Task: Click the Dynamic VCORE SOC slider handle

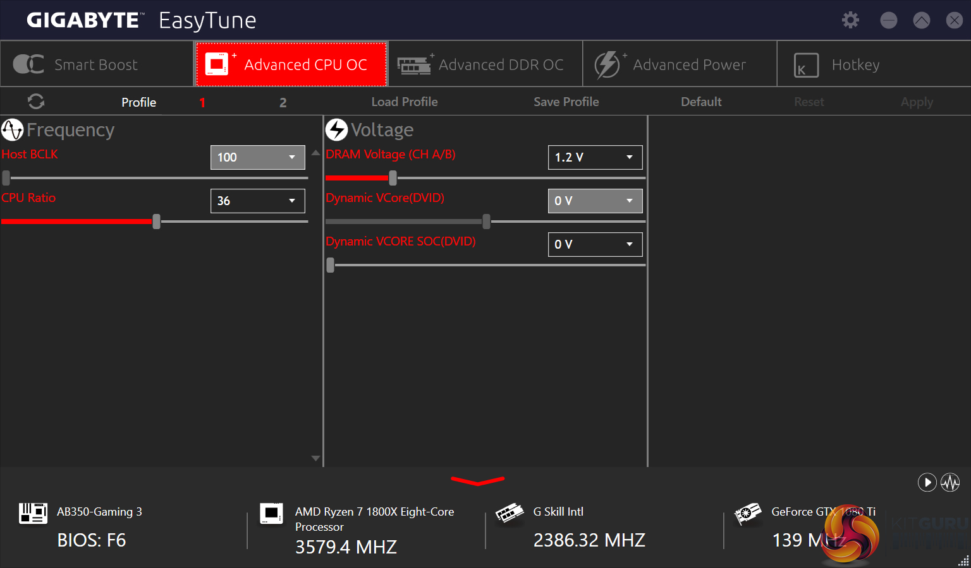Action: click(x=330, y=265)
